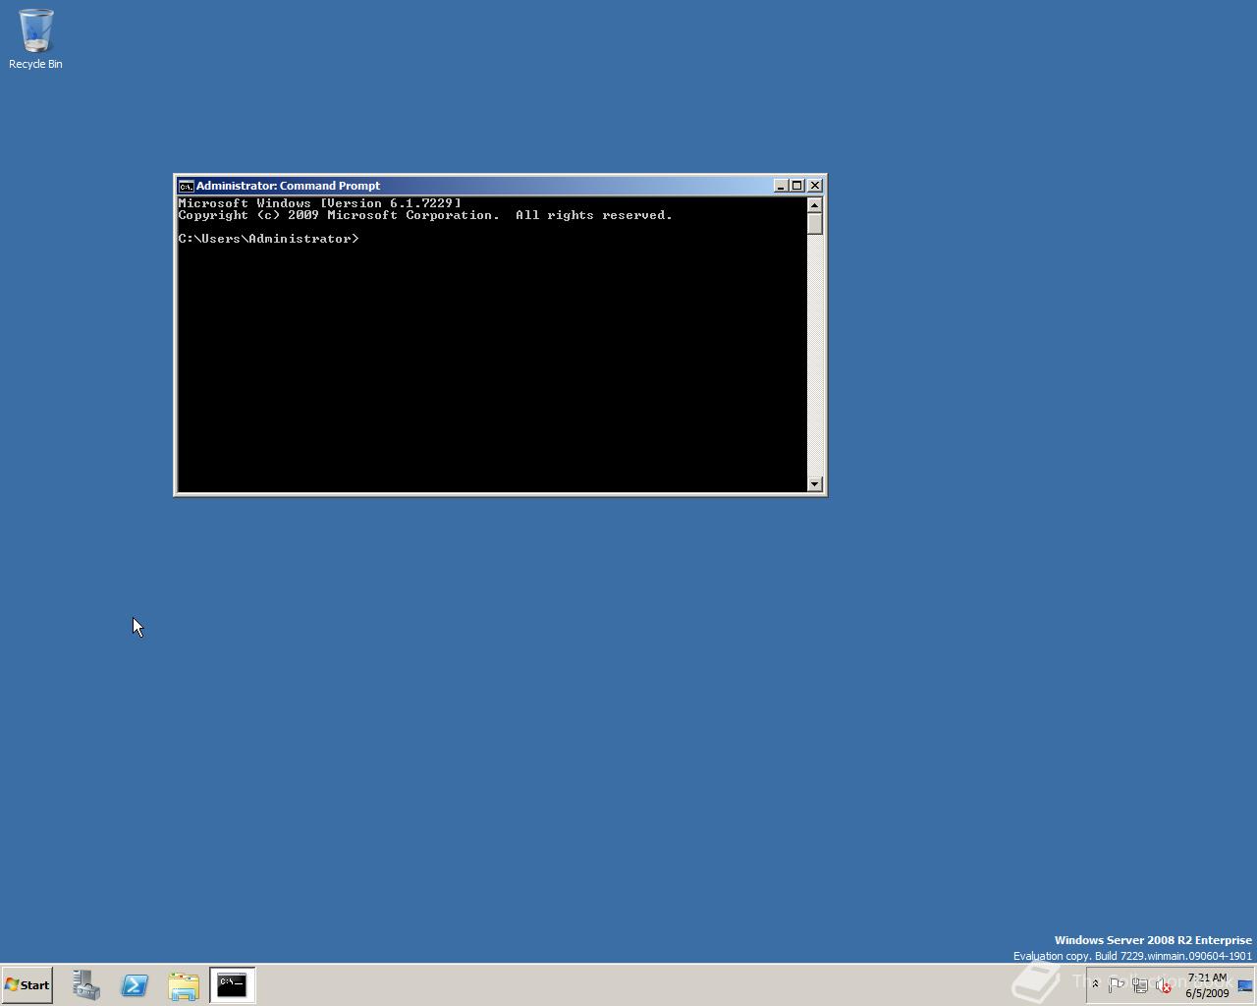Click the scroll down arrow in Command Prompt

(814, 483)
